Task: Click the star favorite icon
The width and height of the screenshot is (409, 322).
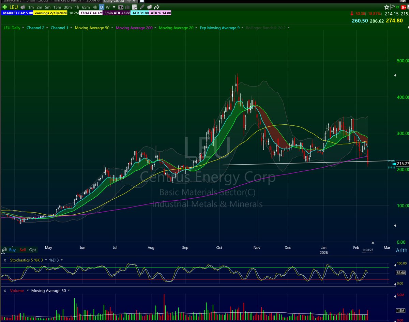Action: 387,7
